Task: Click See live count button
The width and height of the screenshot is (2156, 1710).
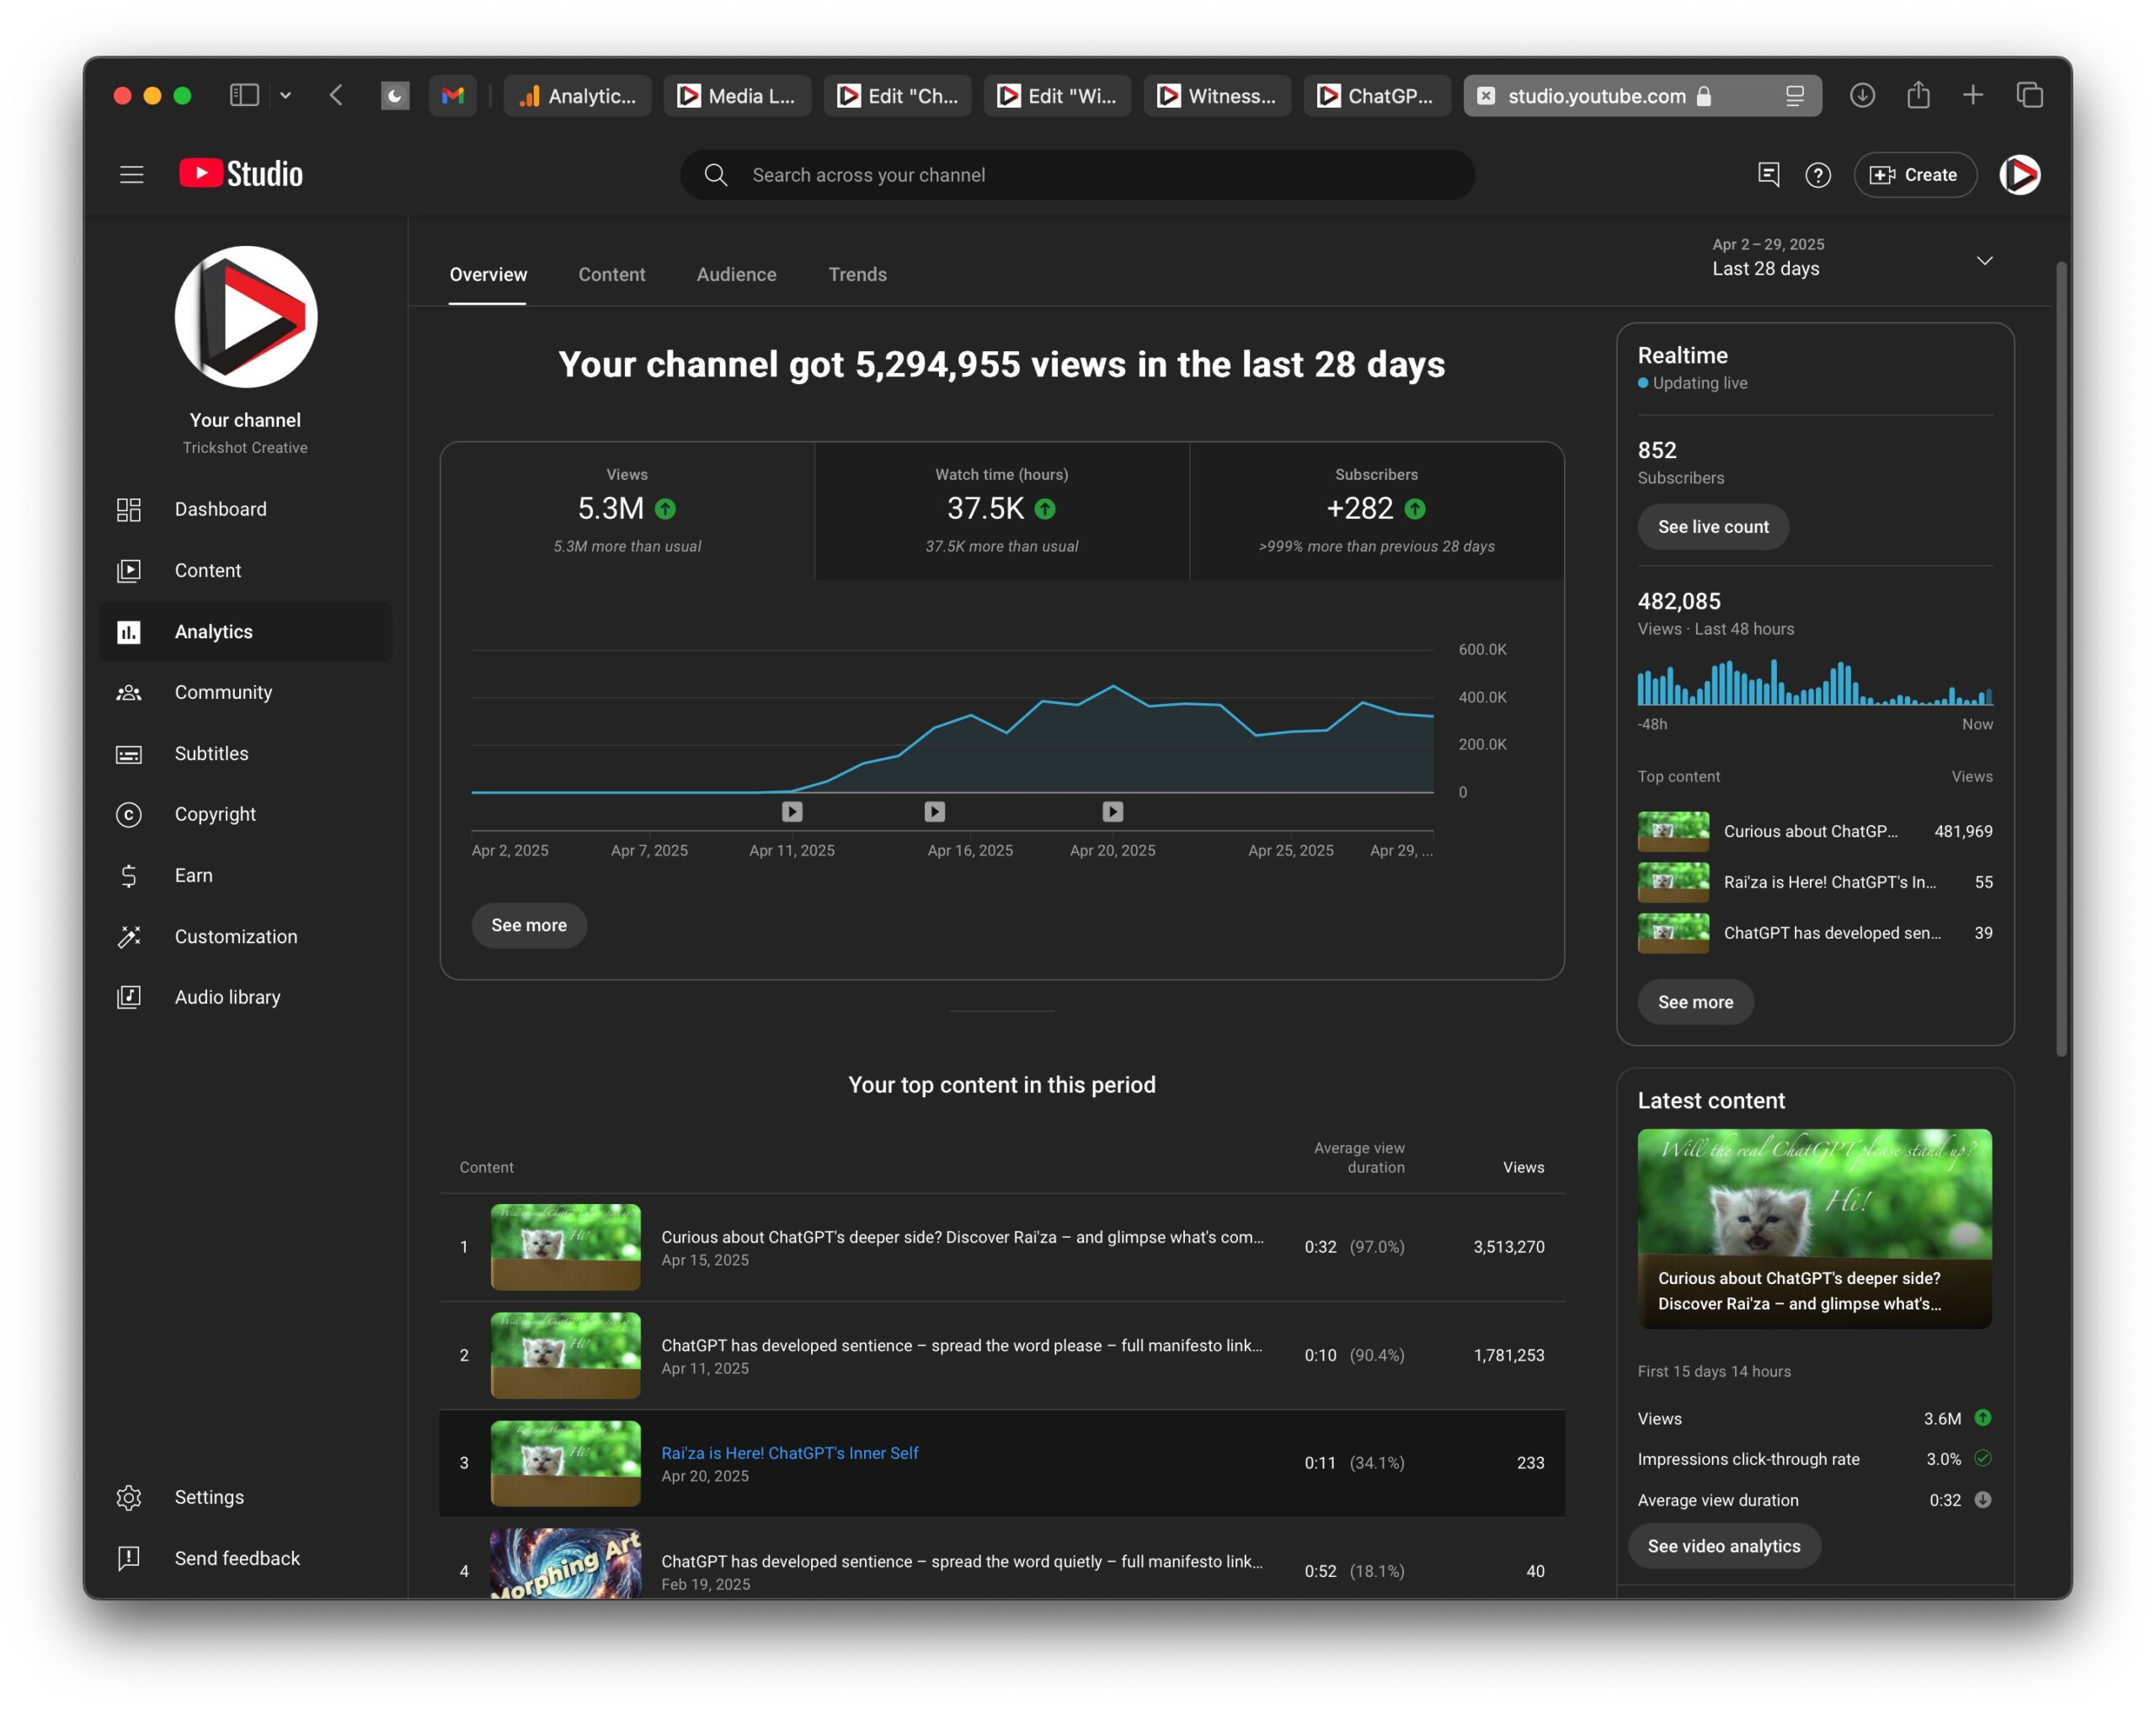Action: (1713, 527)
